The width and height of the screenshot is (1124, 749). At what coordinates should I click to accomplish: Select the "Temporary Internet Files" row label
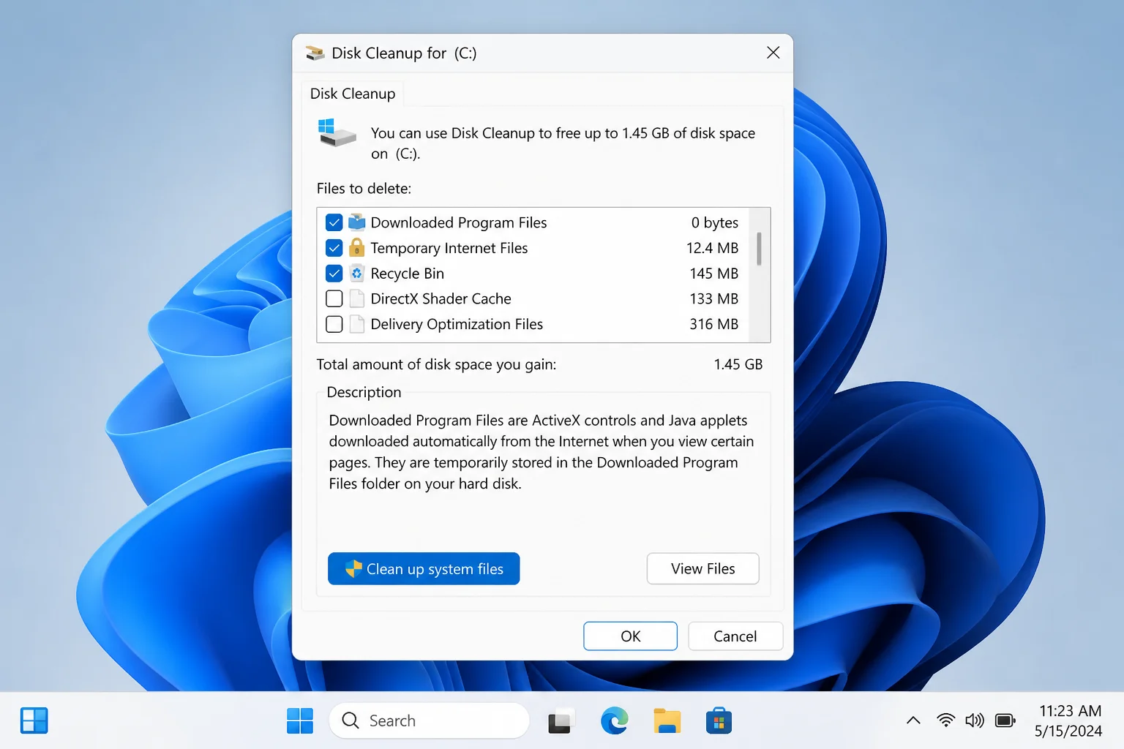(x=449, y=248)
